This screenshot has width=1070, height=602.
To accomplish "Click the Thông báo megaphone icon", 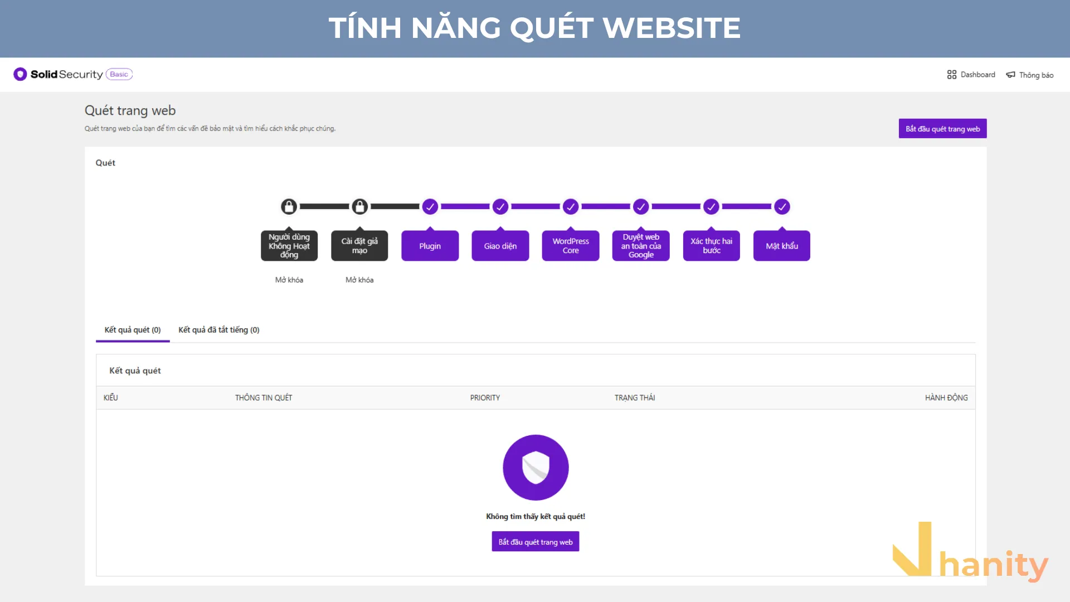I will point(1010,75).
